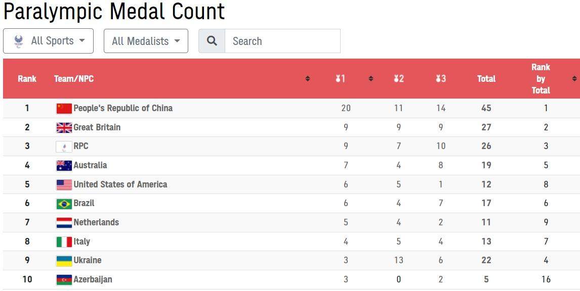Click the Paralympic logo in All Sports

[x=19, y=41]
